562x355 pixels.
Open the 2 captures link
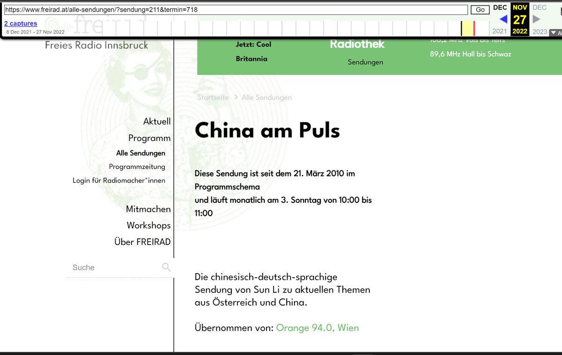21,23
